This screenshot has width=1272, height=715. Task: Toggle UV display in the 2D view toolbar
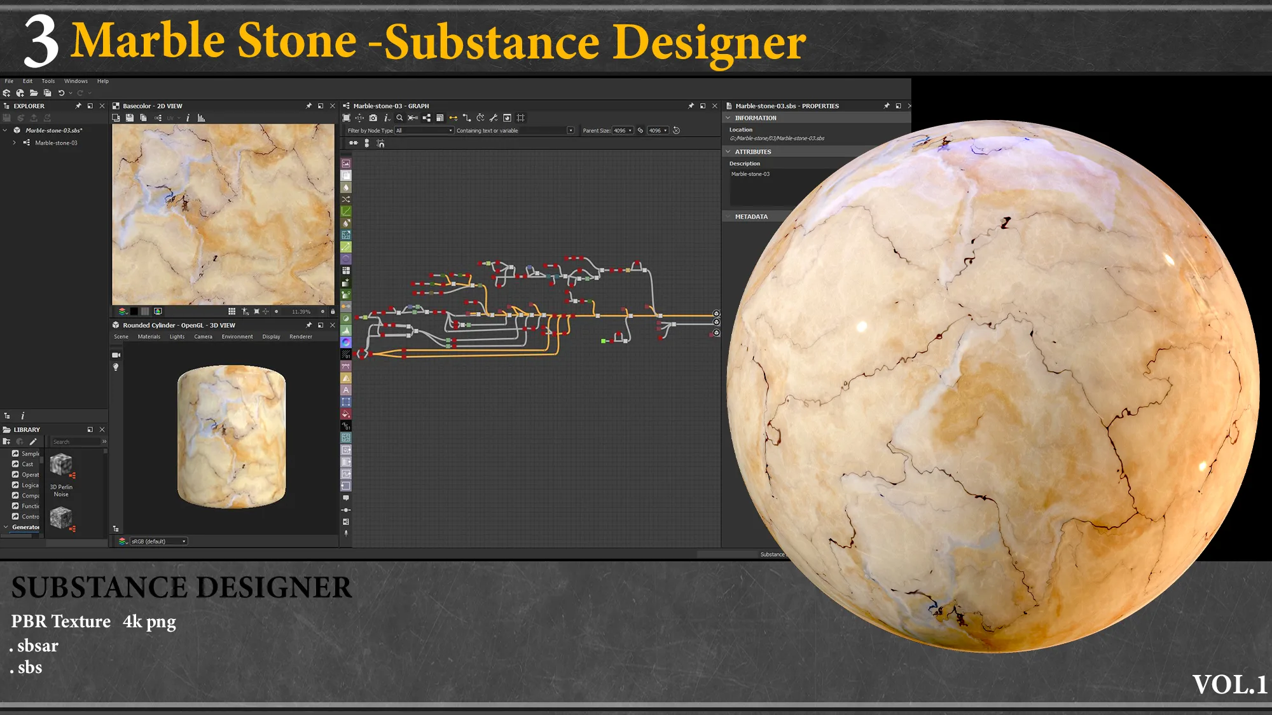tap(170, 118)
